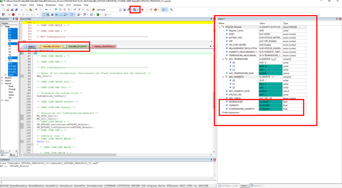The image size is (342, 188).
Task: Click the Show Next Statement arrow icon
Action: [x=37, y=15]
